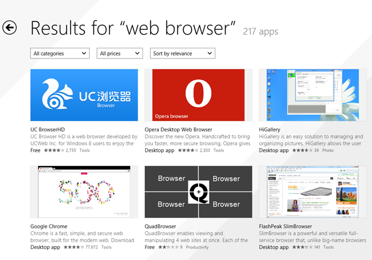This screenshot has height=260, width=372.
Task: Click the QuadBrowser app title
Action: coord(160,226)
